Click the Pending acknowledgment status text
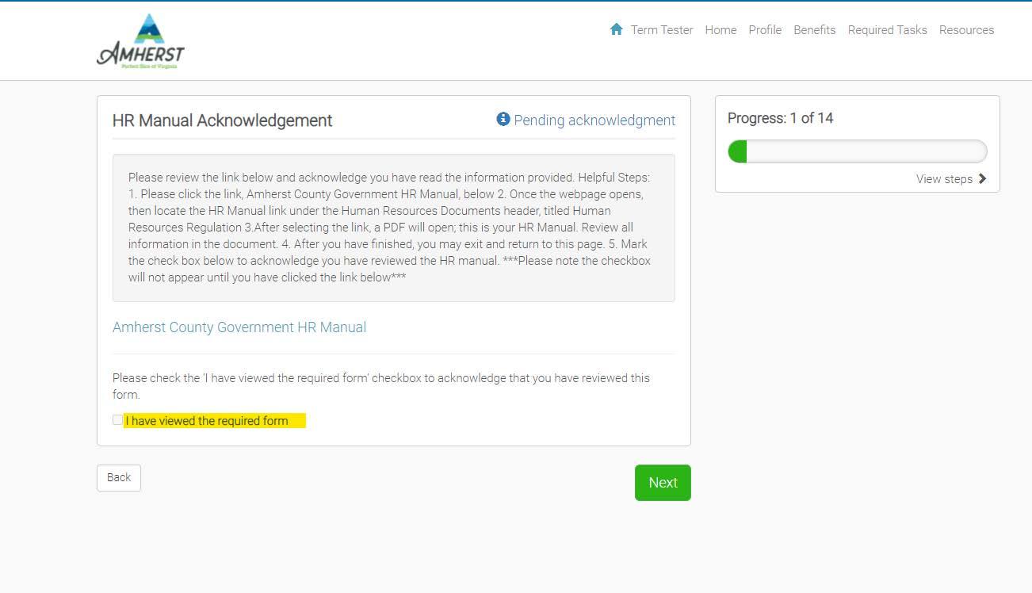The height and width of the screenshot is (593, 1032). [594, 121]
